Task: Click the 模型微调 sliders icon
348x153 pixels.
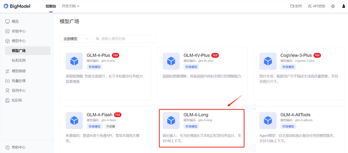Action: point(7,71)
